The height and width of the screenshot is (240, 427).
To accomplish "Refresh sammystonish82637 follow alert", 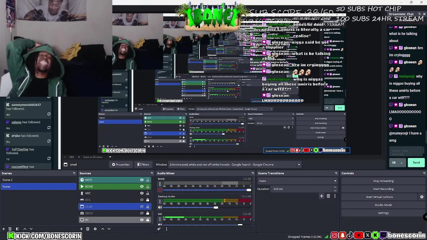I will [49, 114].
